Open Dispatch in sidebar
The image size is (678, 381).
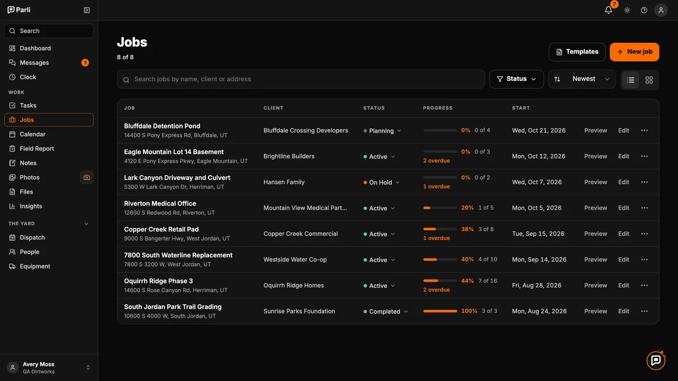tap(49, 238)
